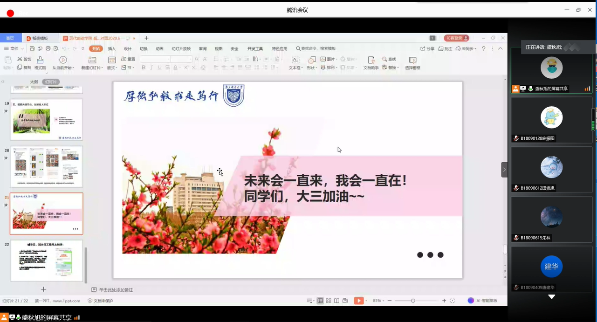
Task: Switch to reading view icon in status bar
Action: point(336,301)
